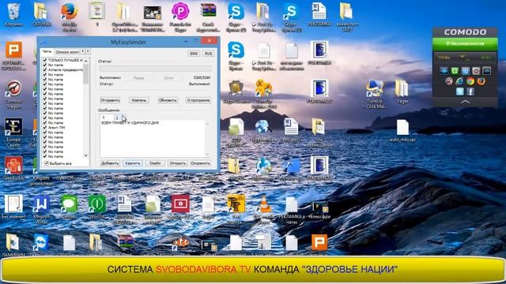Image resolution: width=506 pixels, height=284 pixels.
Task: Click the 5260/5260 progress counter
Action: [x=202, y=77]
